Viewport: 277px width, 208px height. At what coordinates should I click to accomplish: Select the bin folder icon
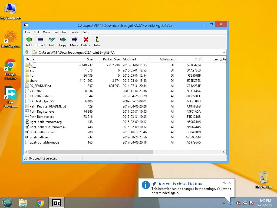27,65
